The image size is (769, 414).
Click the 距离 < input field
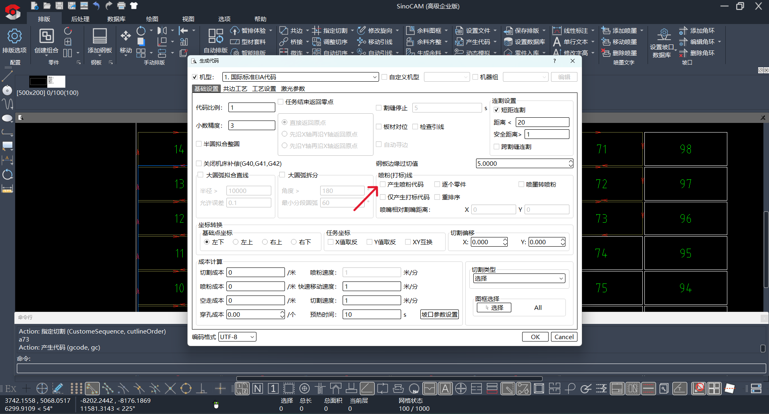(x=542, y=122)
